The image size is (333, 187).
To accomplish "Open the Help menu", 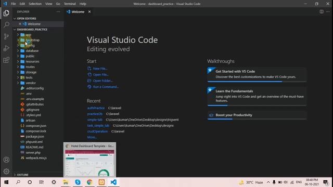I will [x=83, y=4].
